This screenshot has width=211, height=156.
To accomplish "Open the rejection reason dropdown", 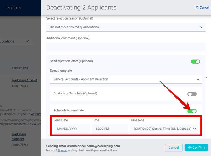I will [126, 27].
